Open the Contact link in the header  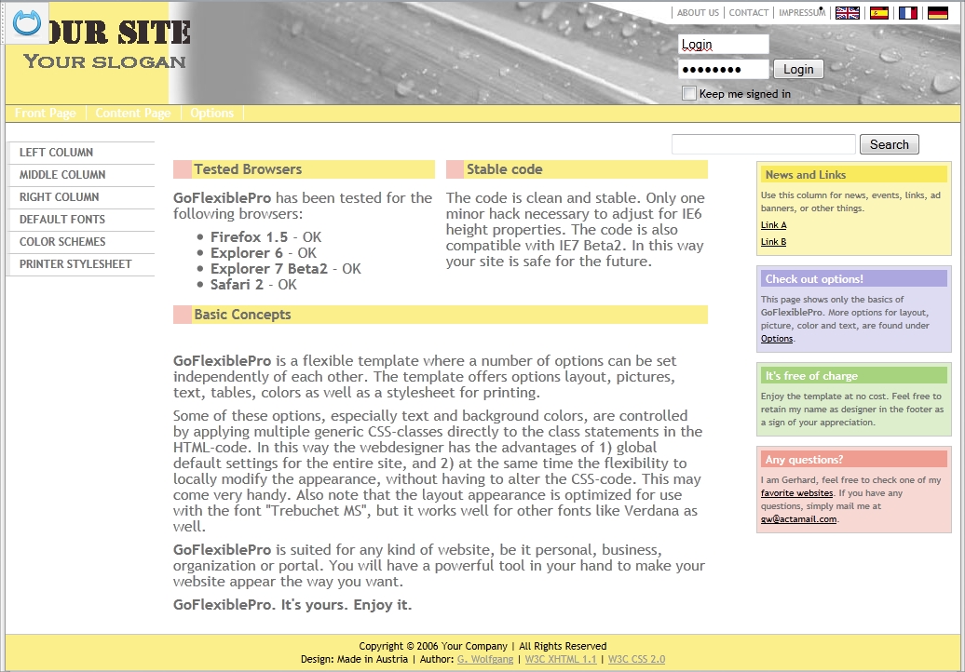click(x=749, y=12)
